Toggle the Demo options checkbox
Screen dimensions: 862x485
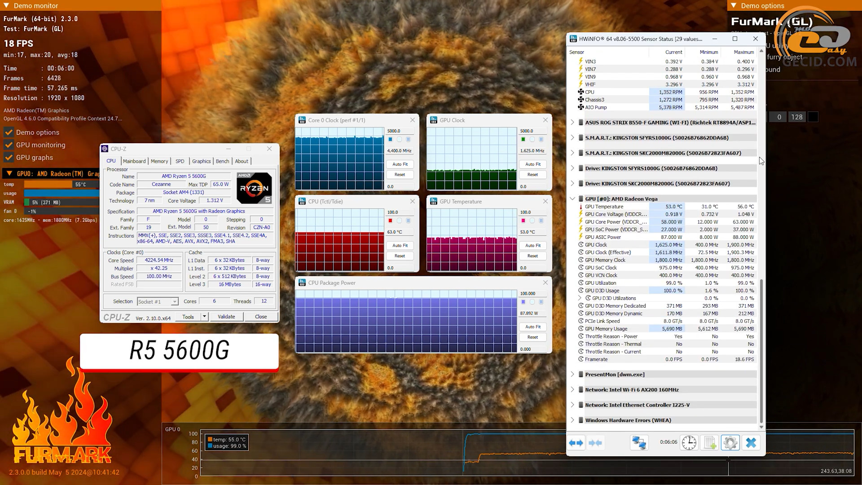tap(9, 132)
